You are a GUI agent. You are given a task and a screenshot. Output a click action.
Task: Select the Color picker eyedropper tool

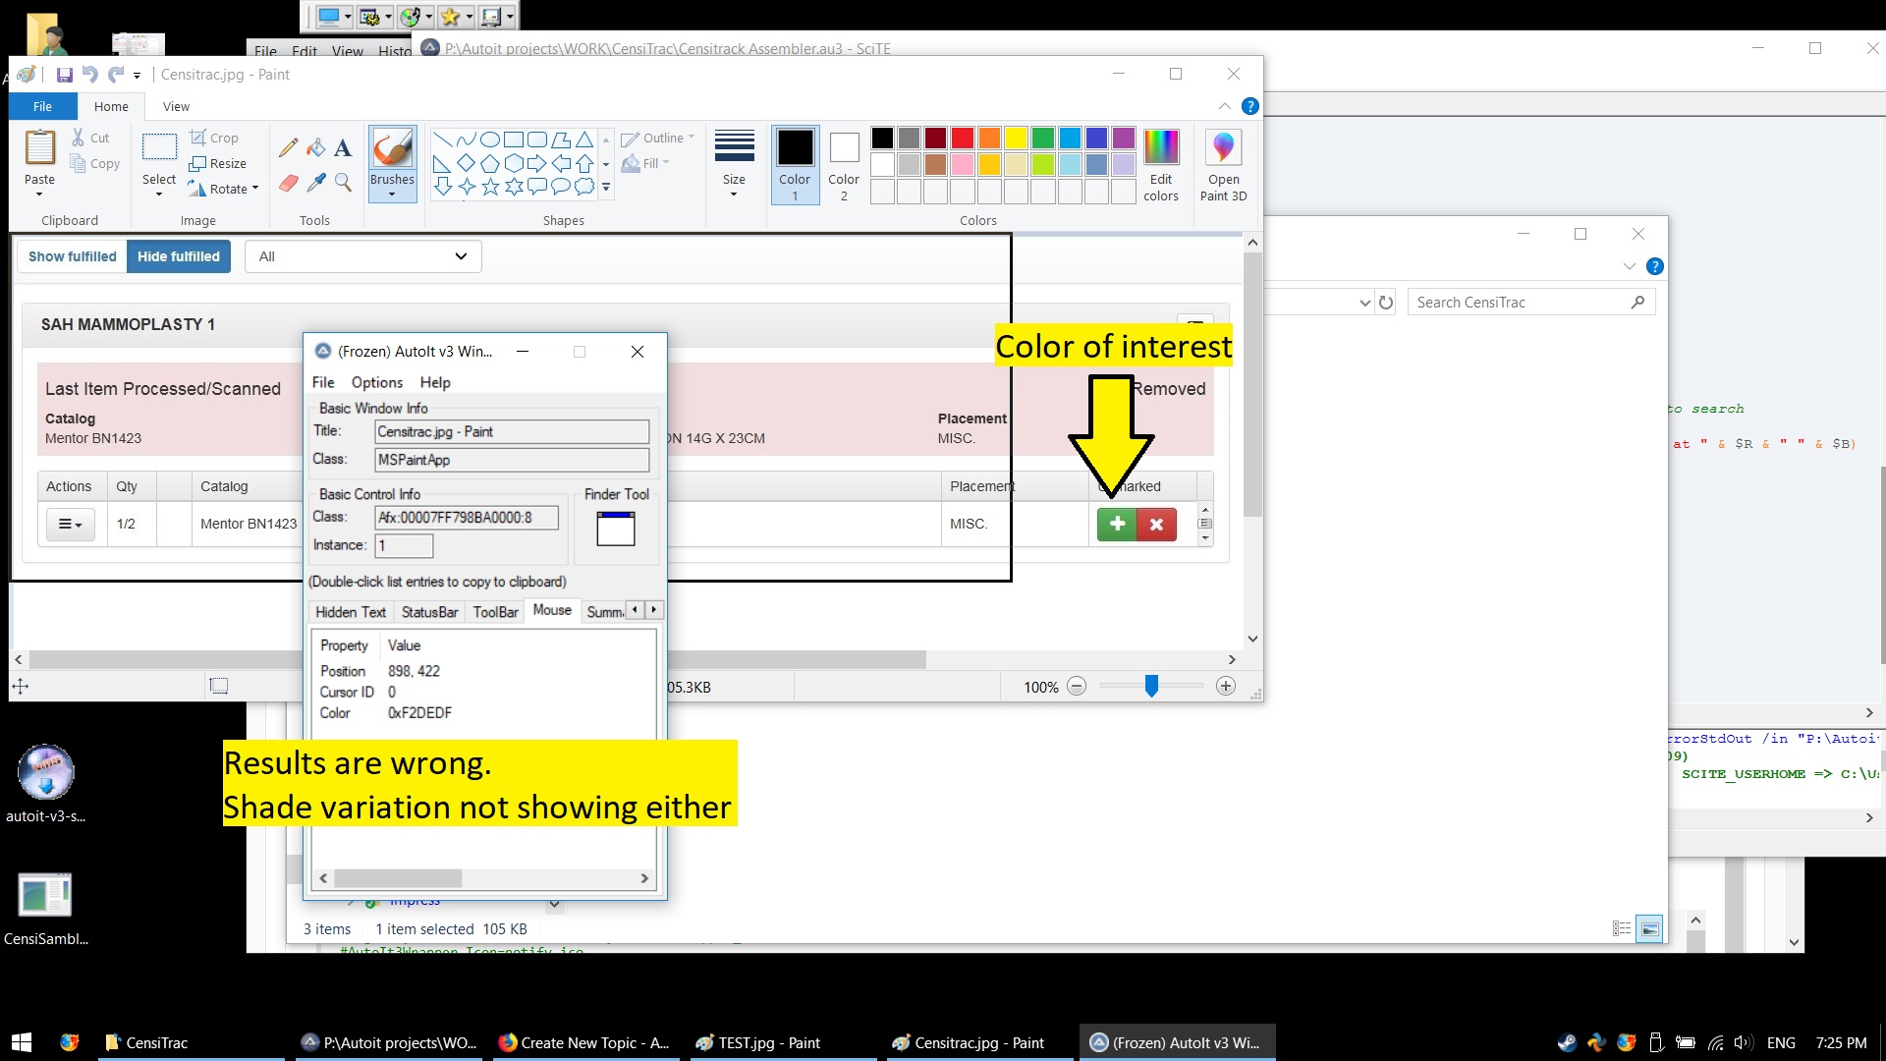pyautogui.click(x=315, y=182)
